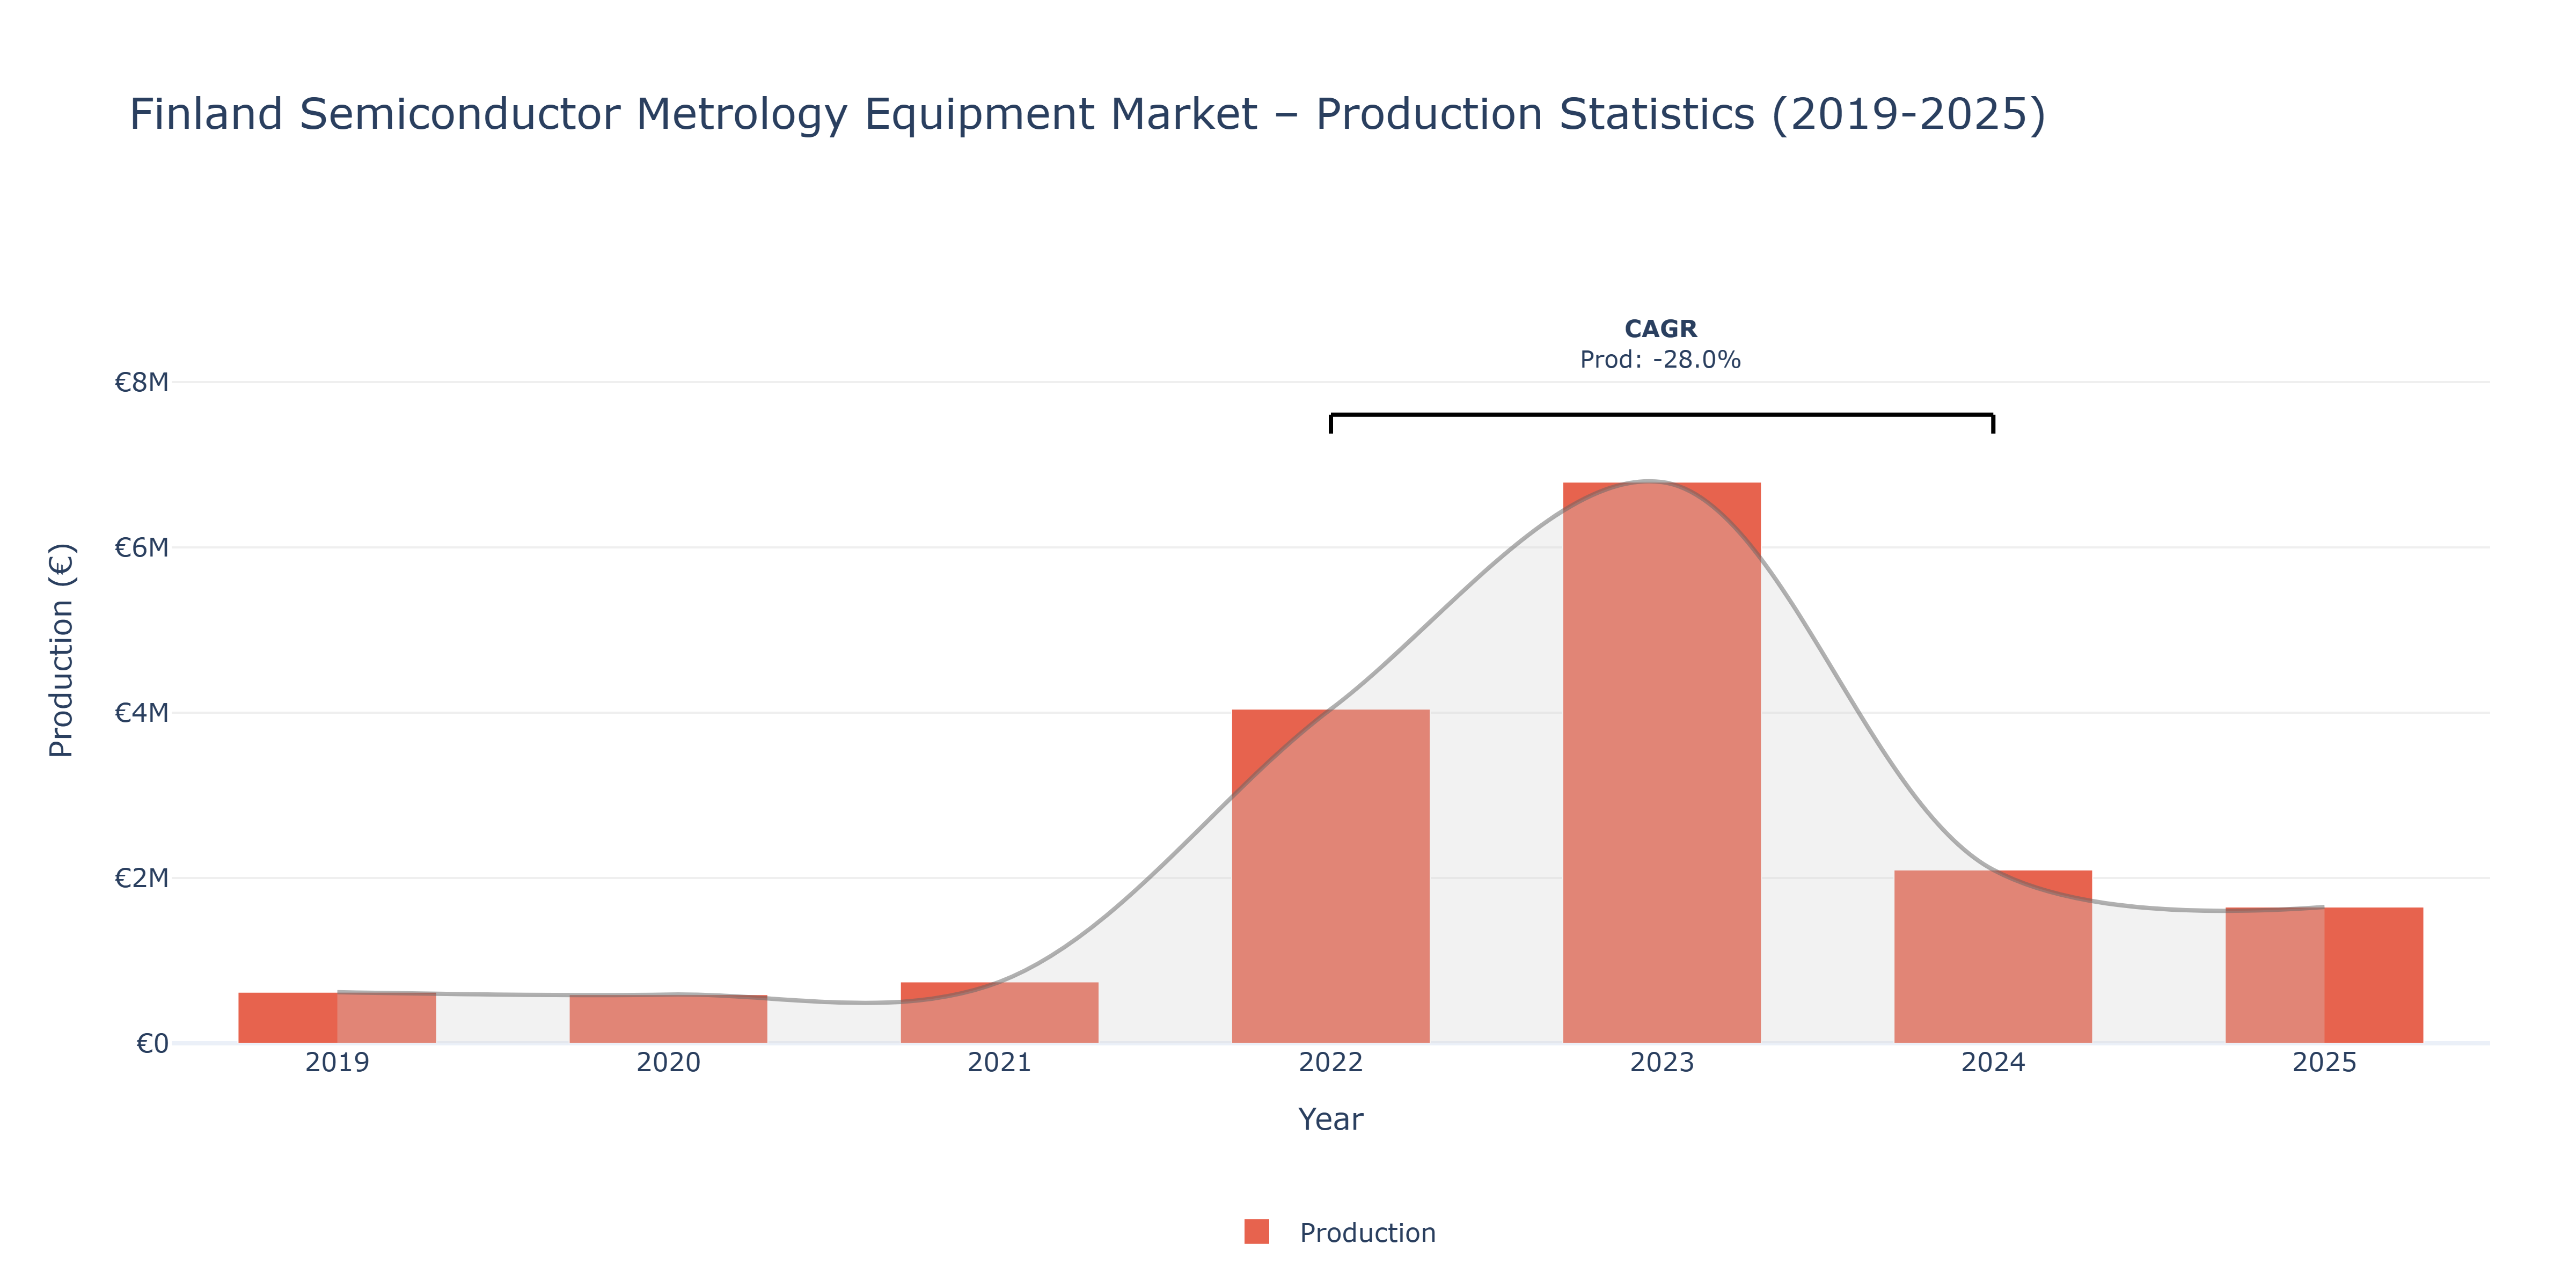
Task: Select the 2021 production bar
Action: coord(999,1013)
